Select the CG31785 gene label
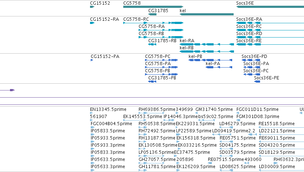The image size is (304, 172). point(158,11)
